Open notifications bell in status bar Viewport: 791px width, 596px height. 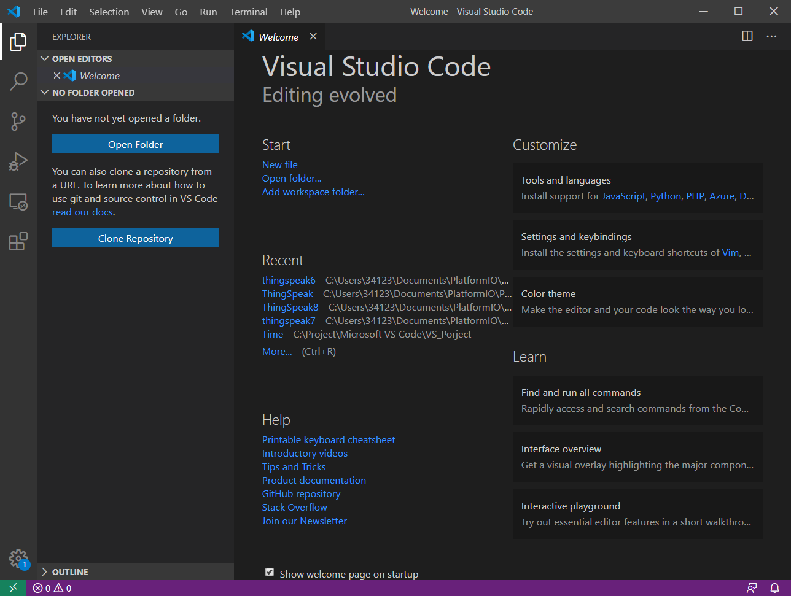pyautogui.click(x=774, y=588)
